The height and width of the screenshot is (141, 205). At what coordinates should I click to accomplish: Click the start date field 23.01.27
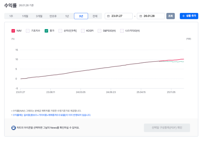coord(119,16)
